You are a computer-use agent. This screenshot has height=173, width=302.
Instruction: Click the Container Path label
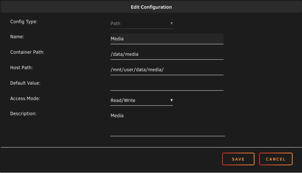point(27,52)
